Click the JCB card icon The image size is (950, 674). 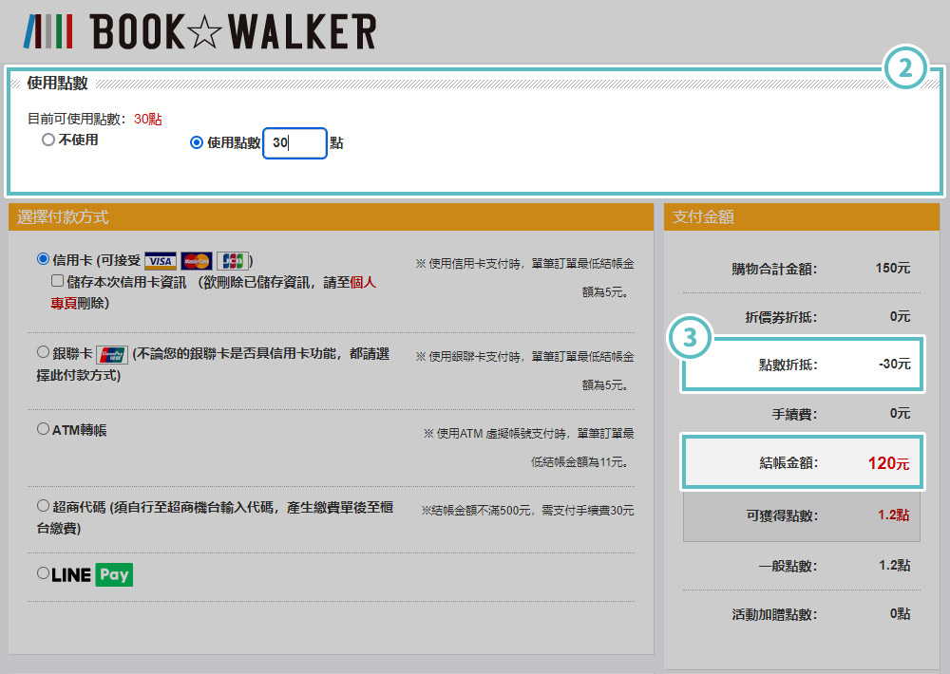[232, 261]
